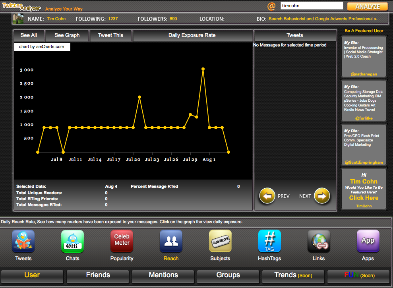
Task: Click the See All button
Action: point(29,35)
